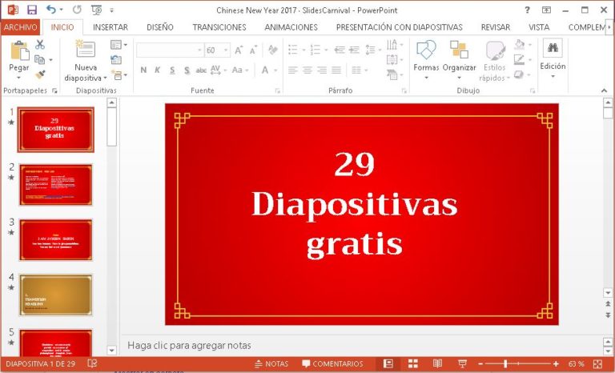This screenshot has width=615, height=373.
Task: Undo the last action
Action: [x=51, y=10]
